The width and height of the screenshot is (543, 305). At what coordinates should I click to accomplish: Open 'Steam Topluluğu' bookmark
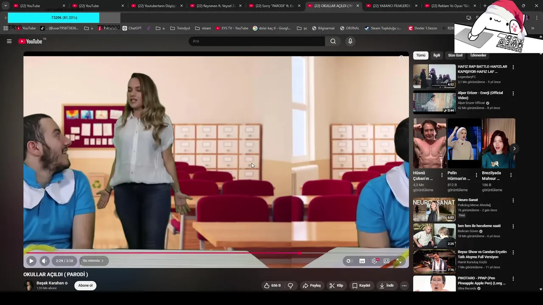pos(383,28)
